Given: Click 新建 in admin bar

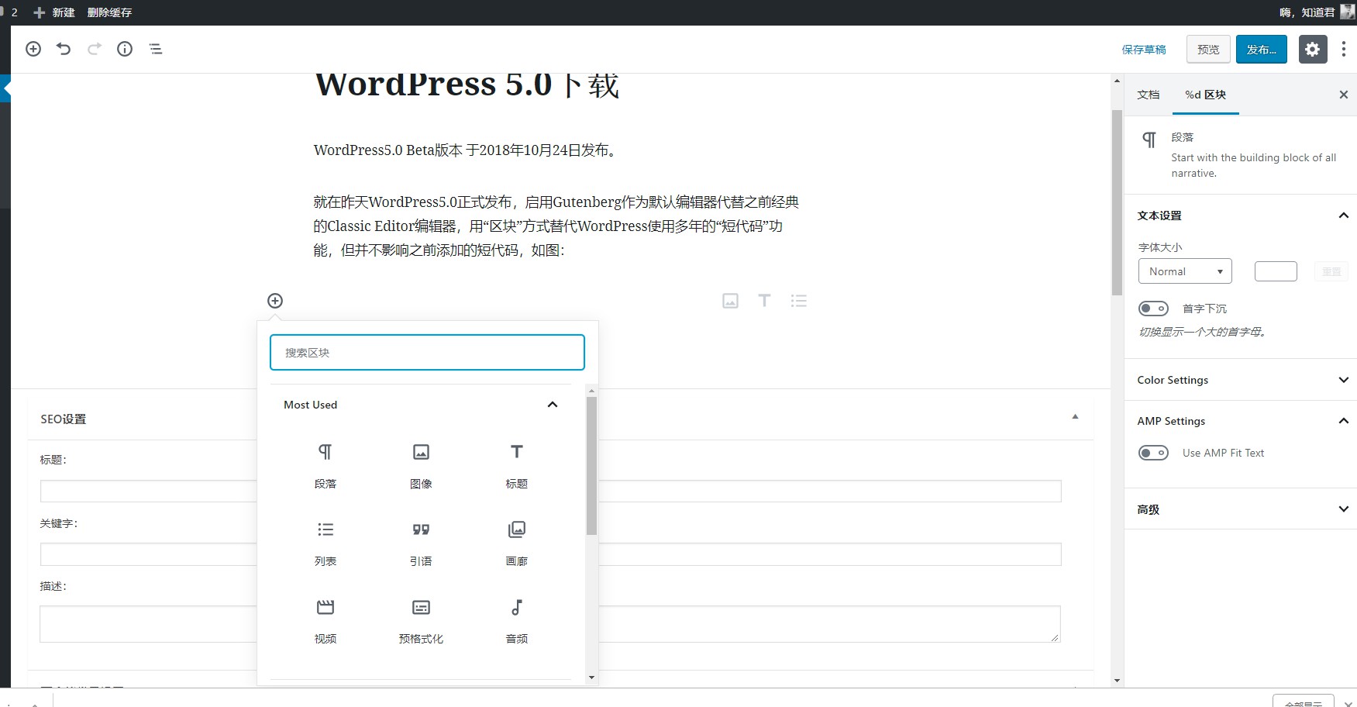Looking at the screenshot, I should pyautogui.click(x=54, y=12).
